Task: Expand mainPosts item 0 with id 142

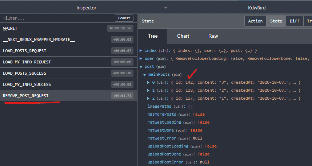Action: 148,83
